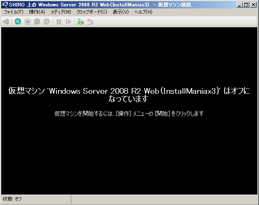Click the Shut Down toolbar icon
Screen dimensions: 259x205
click(37, 22)
